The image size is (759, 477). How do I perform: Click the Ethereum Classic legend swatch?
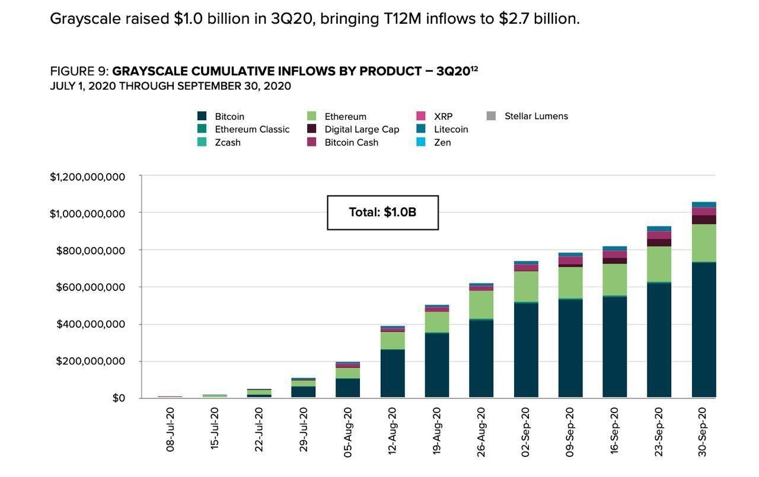[x=202, y=129]
